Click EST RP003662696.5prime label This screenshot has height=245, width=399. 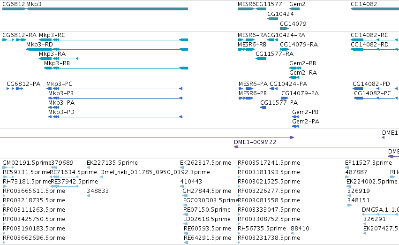click(34, 238)
